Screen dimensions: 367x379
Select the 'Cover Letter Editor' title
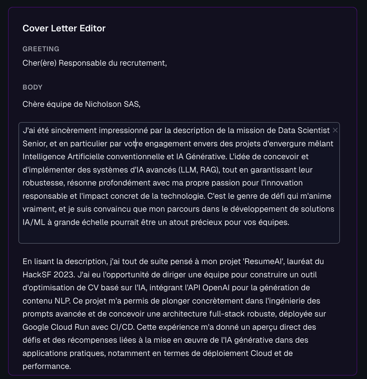click(x=64, y=28)
